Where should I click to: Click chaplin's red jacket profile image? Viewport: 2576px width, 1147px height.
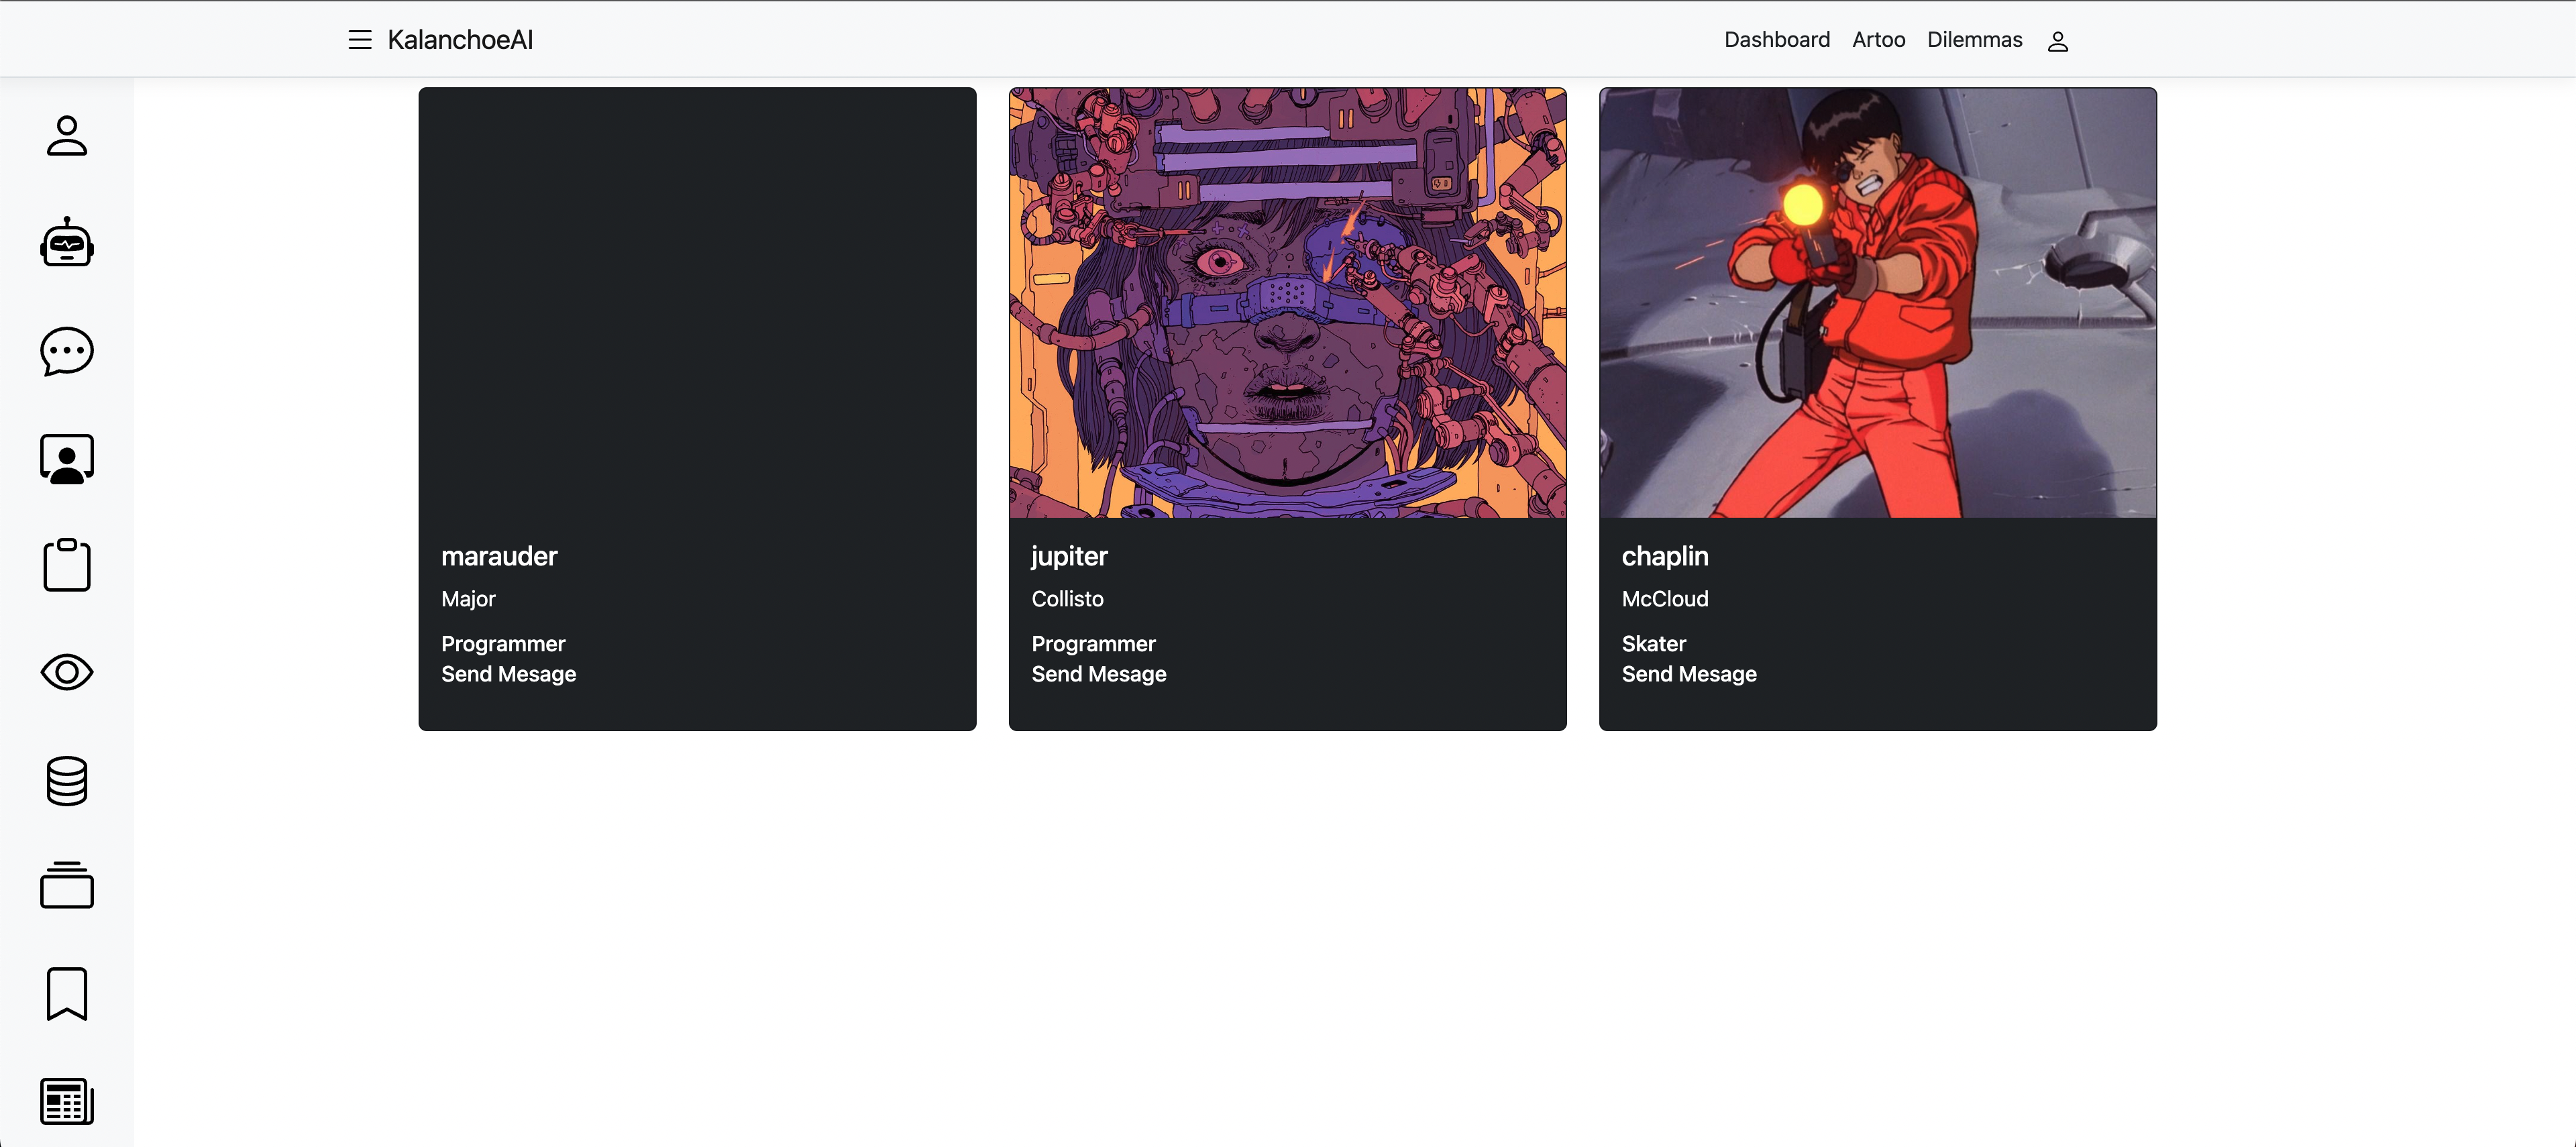tap(1877, 302)
